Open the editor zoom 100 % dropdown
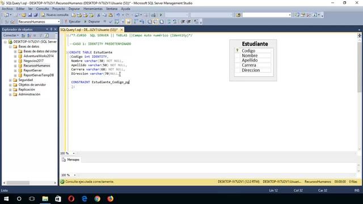The image size is (363, 204). 74,154
